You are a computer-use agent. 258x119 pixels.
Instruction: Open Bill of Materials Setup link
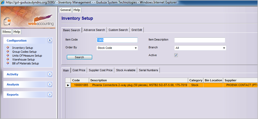[25, 63]
